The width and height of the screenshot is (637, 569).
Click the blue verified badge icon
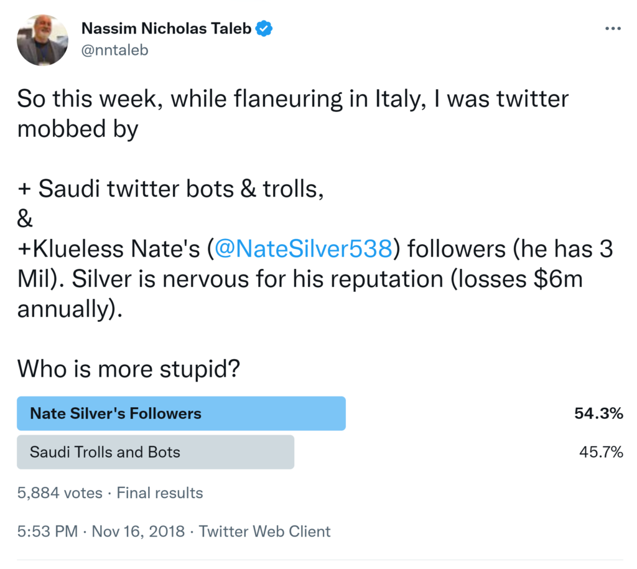(266, 29)
